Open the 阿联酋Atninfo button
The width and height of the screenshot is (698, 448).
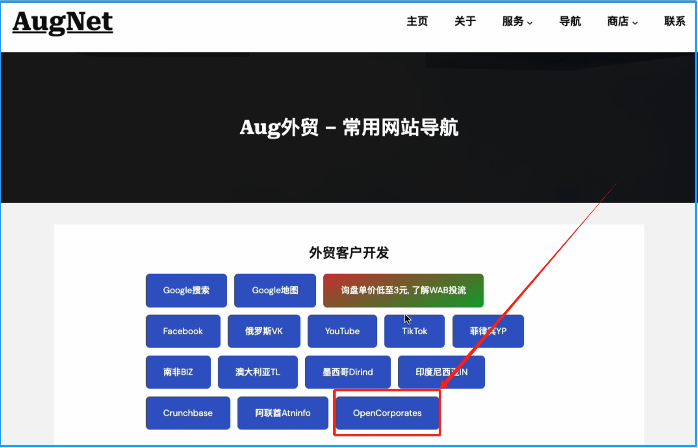click(283, 413)
